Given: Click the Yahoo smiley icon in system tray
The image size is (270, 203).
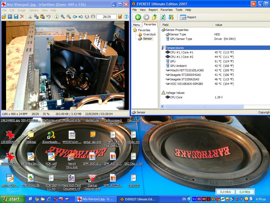Looking at the screenshot, I should point(228,199).
